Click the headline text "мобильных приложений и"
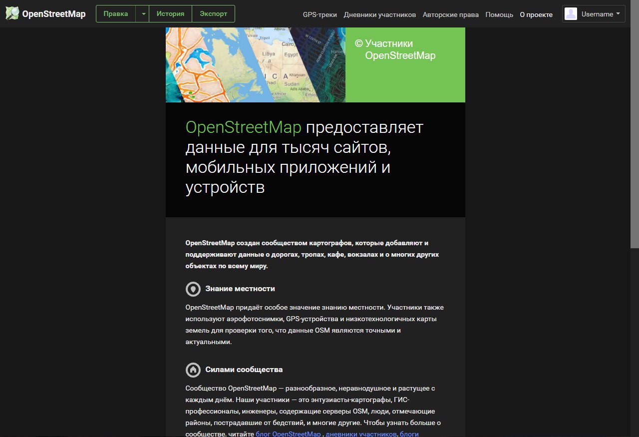Image resolution: width=639 pixels, height=437 pixels. click(x=288, y=167)
